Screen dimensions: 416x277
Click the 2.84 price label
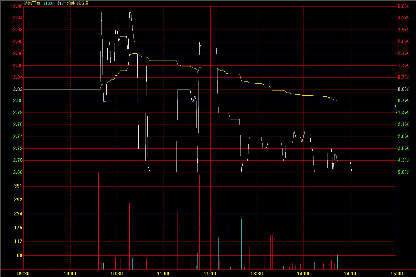[x=18, y=77]
